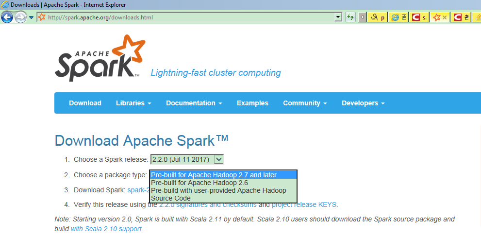Image resolution: width=481 pixels, height=237 pixels.
Task: Switch to the tab labeled 'p'
Action: coord(377,17)
